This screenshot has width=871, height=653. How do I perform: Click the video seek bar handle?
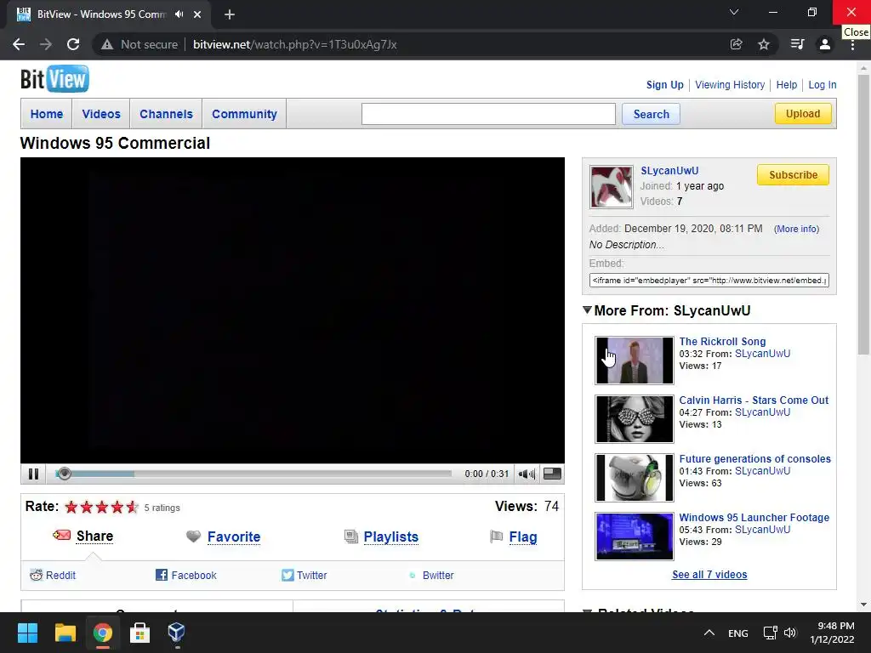click(64, 473)
